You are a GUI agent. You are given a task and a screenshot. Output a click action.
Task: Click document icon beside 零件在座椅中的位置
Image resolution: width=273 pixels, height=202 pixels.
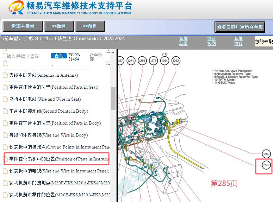click(5, 87)
